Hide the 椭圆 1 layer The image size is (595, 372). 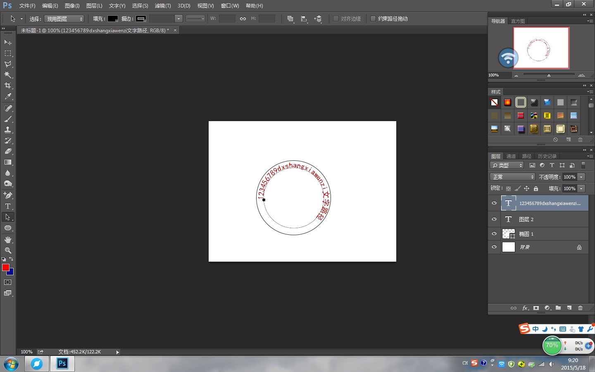pos(494,234)
